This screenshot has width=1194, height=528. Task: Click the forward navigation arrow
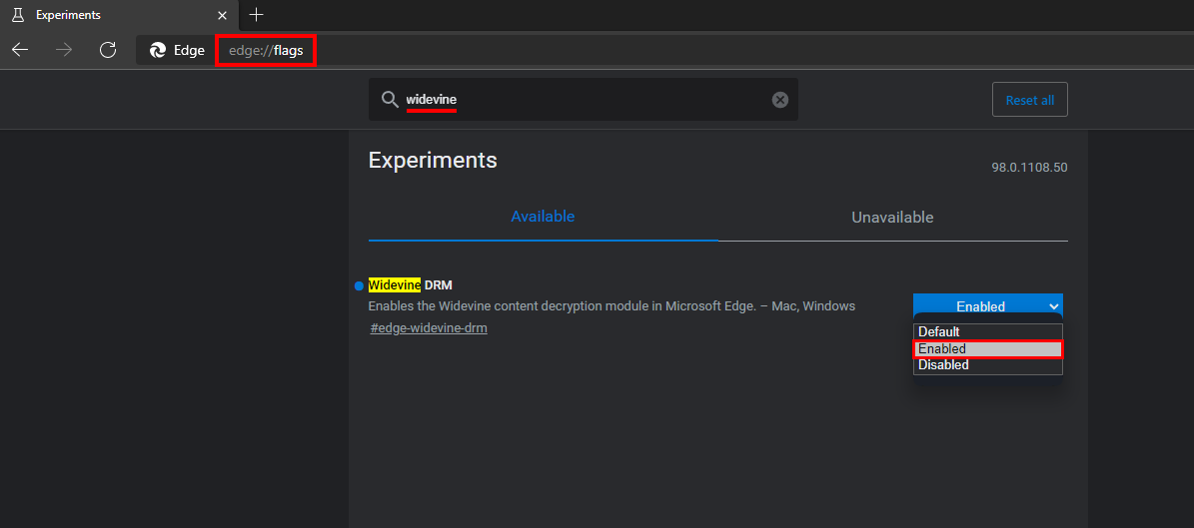64,50
